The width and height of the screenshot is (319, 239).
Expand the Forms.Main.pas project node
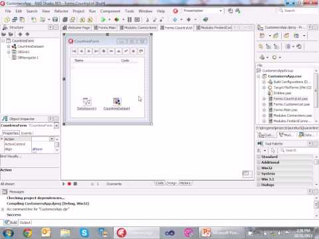264,110
